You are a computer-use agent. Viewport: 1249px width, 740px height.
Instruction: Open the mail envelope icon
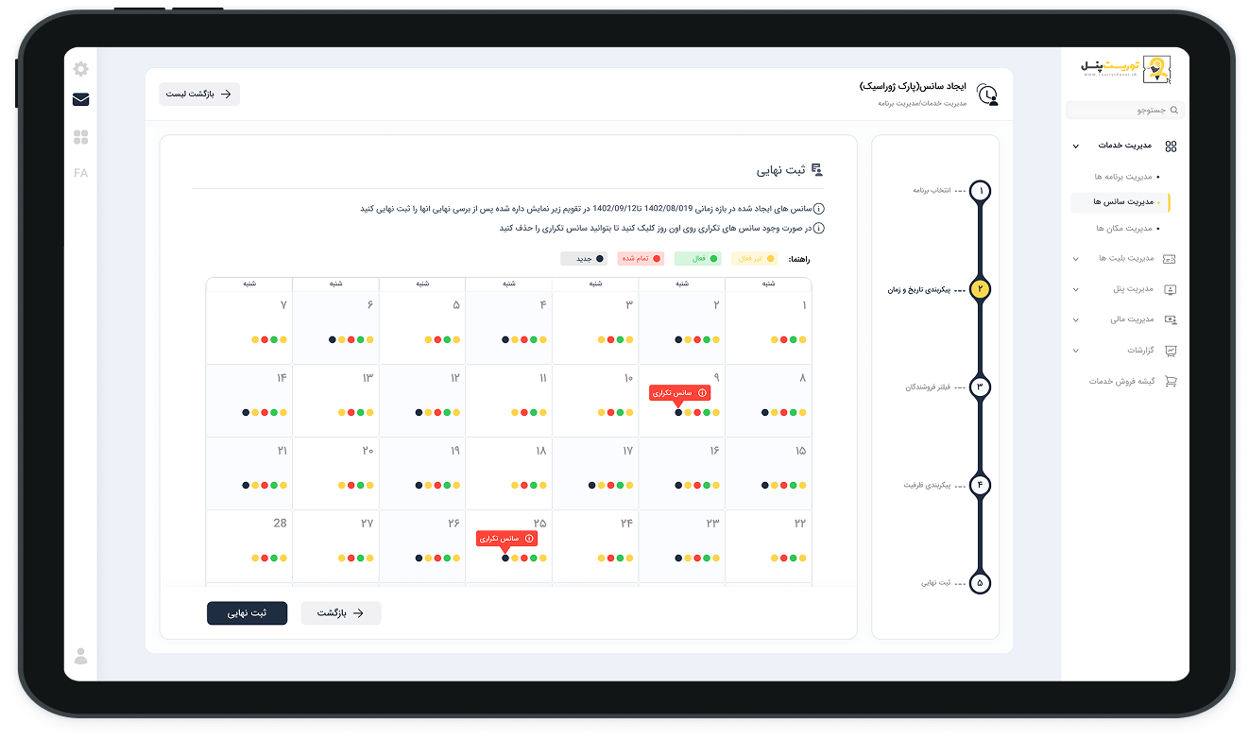pos(81,99)
